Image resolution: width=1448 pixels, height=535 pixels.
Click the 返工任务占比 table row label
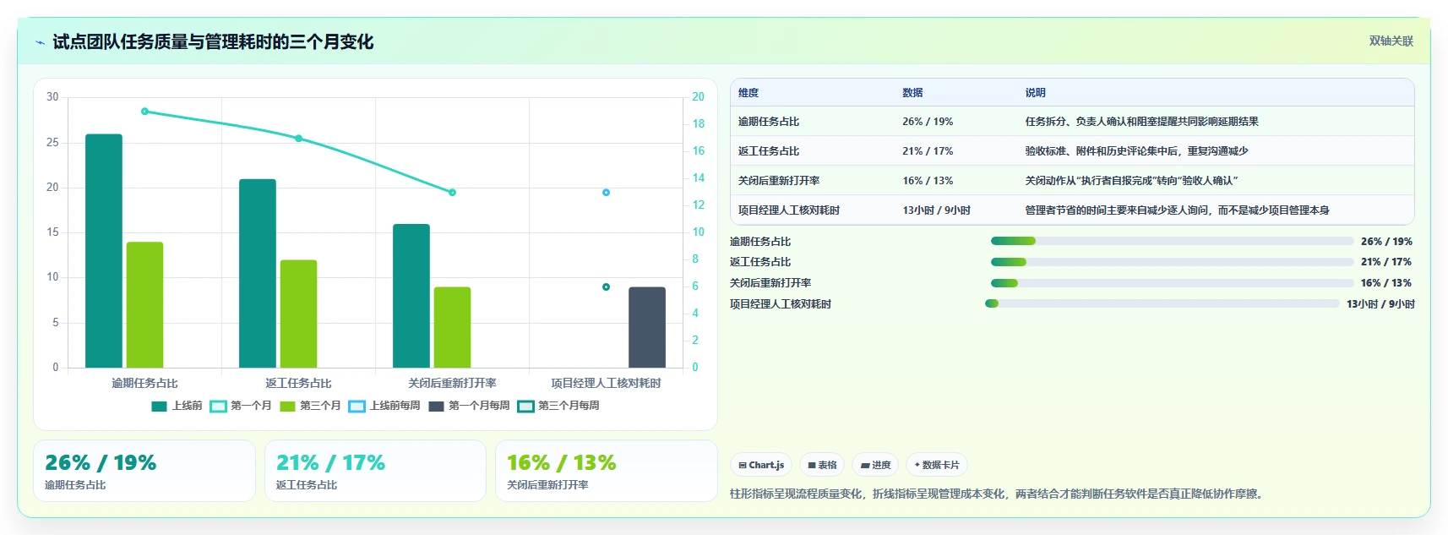pyautogui.click(x=769, y=151)
